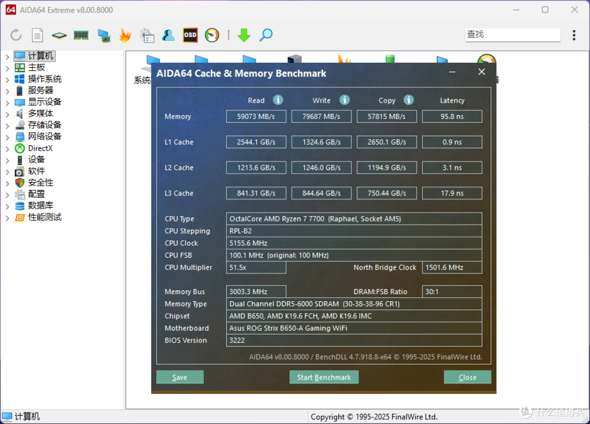590x424 pixels.
Task: Click the Save button
Action: (180, 377)
